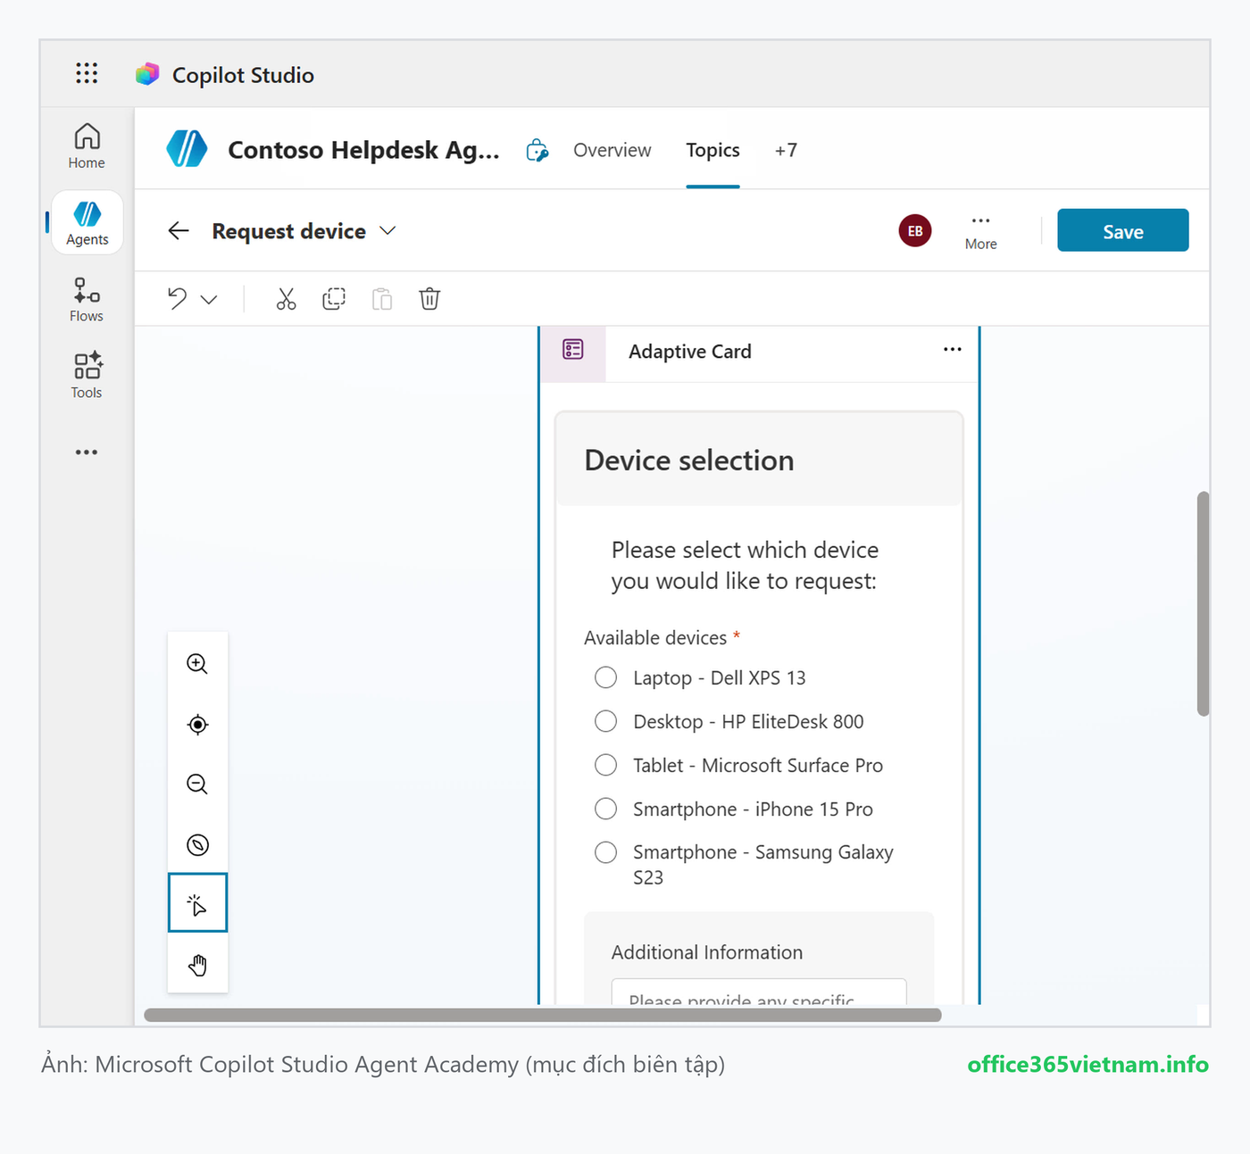Open Tools in the sidebar
The height and width of the screenshot is (1154, 1250).
[87, 376]
